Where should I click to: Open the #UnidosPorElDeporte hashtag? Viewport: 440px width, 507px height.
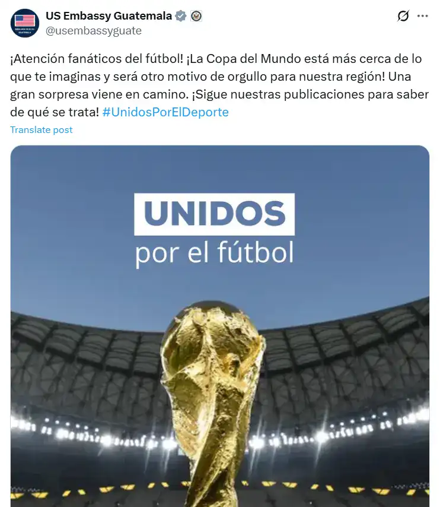165,112
